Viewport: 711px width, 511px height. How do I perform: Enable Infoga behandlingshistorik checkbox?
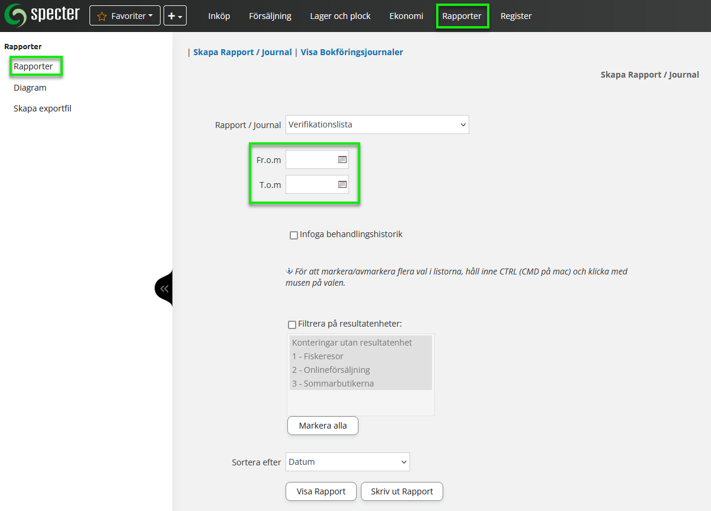tap(294, 235)
